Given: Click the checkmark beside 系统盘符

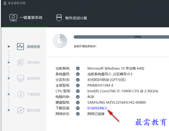Looking at the screenshot, I should click(78, 74).
